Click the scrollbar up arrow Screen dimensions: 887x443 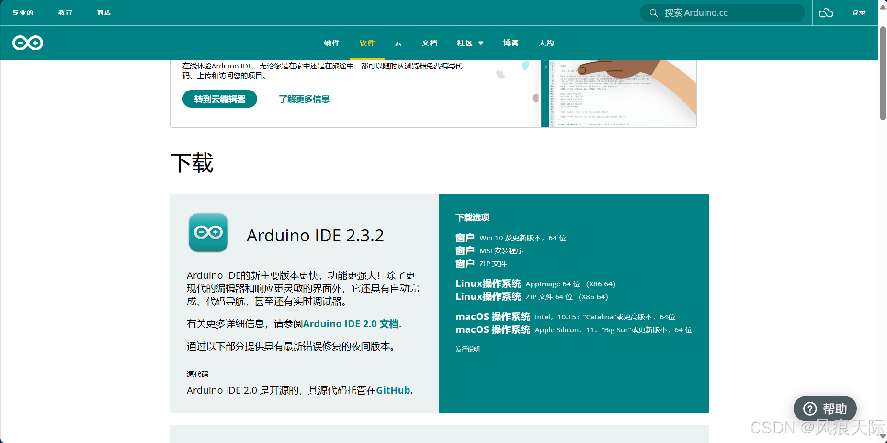(x=883, y=7)
